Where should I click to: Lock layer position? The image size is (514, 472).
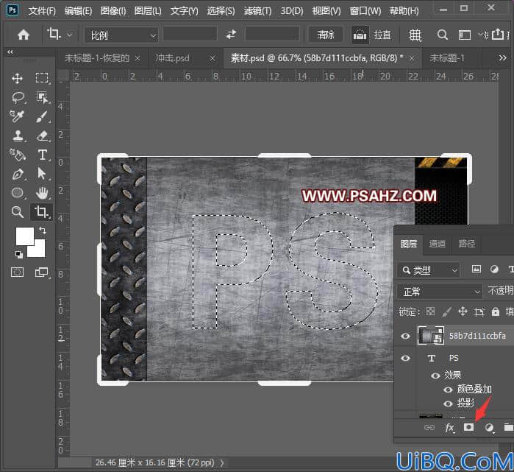463,311
